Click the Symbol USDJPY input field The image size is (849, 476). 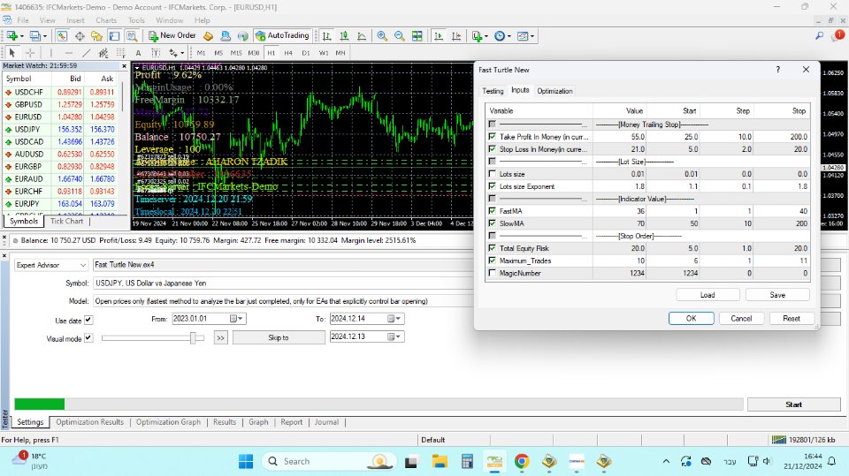pos(283,283)
